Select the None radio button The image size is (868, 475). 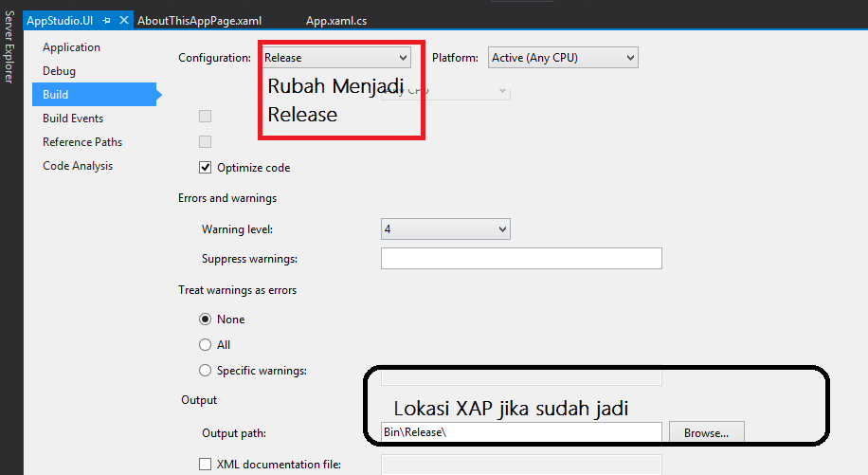click(x=205, y=320)
